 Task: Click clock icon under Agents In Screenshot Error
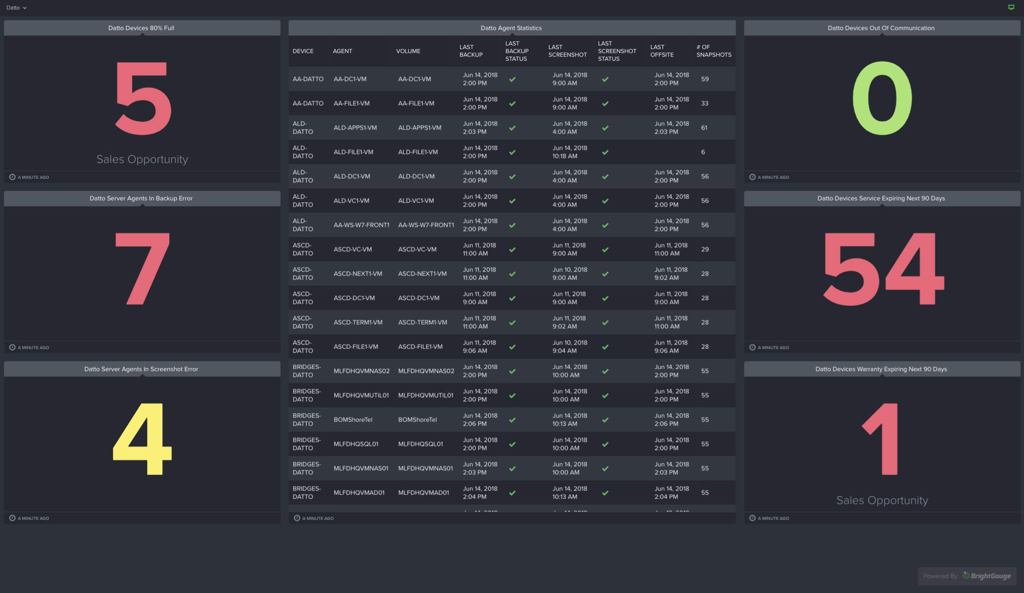(12, 518)
